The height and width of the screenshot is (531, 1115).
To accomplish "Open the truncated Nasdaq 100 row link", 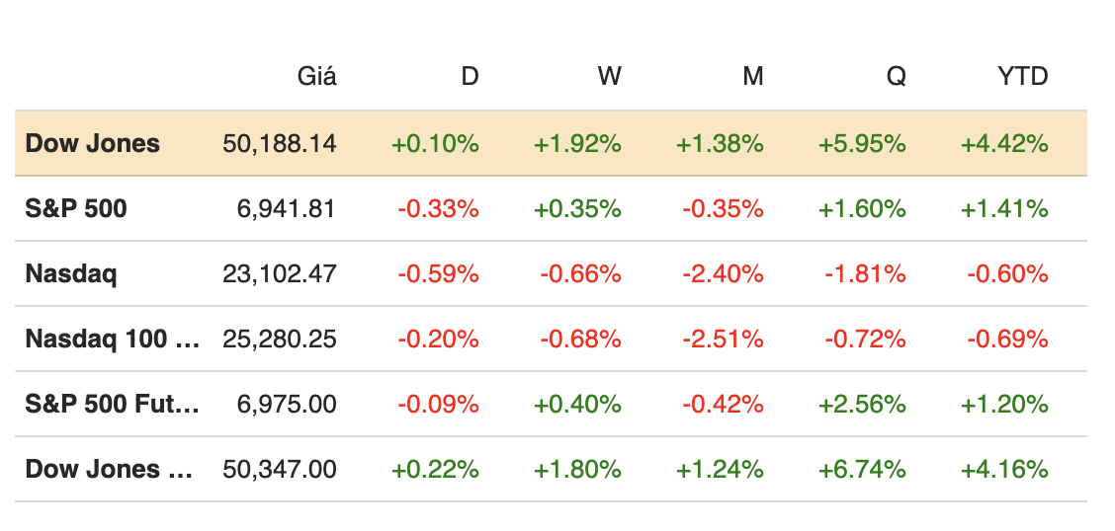I will 112,339.
